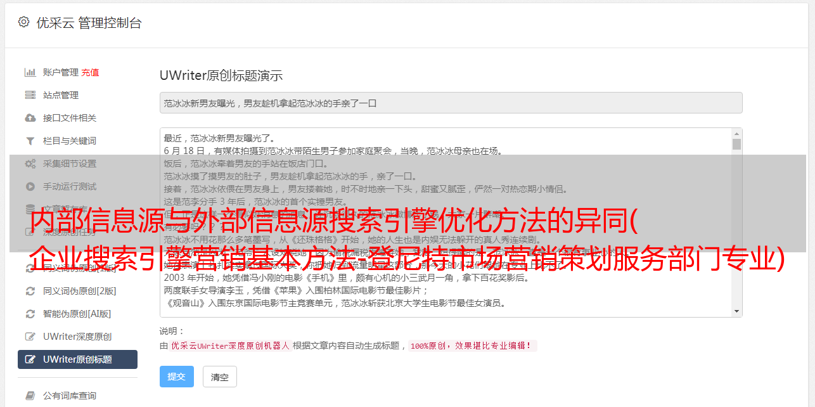Click the blue 提交 button
This screenshot has width=815, height=407.
point(177,377)
